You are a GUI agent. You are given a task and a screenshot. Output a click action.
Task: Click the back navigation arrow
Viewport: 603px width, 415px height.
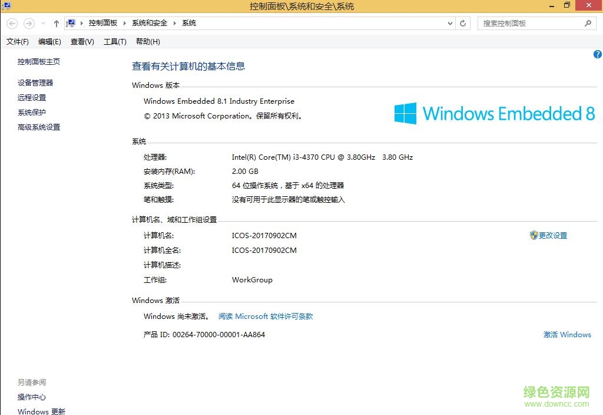pos(12,22)
